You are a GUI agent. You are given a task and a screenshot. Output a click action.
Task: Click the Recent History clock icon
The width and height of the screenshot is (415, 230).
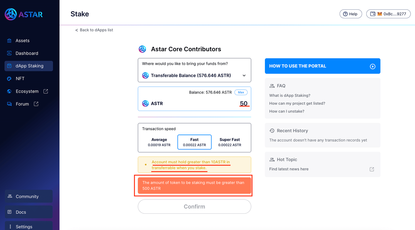coord(272,131)
